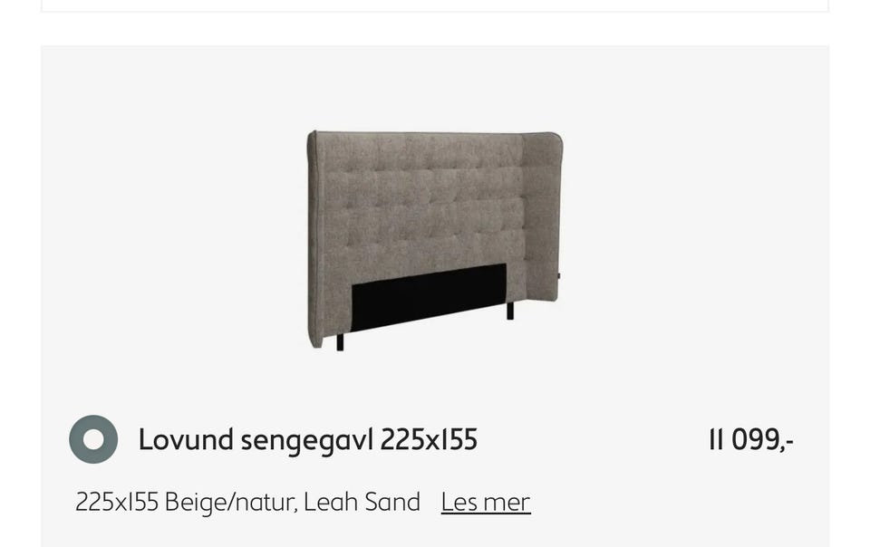Click the left edge piping of the headboard
870x547 pixels.
(313, 238)
